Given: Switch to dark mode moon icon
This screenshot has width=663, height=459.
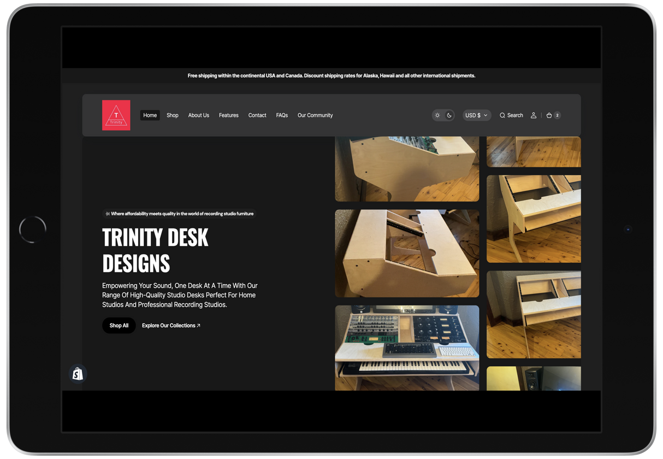Looking at the screenshot, I should pyautogui.click(x=449, y=115).
